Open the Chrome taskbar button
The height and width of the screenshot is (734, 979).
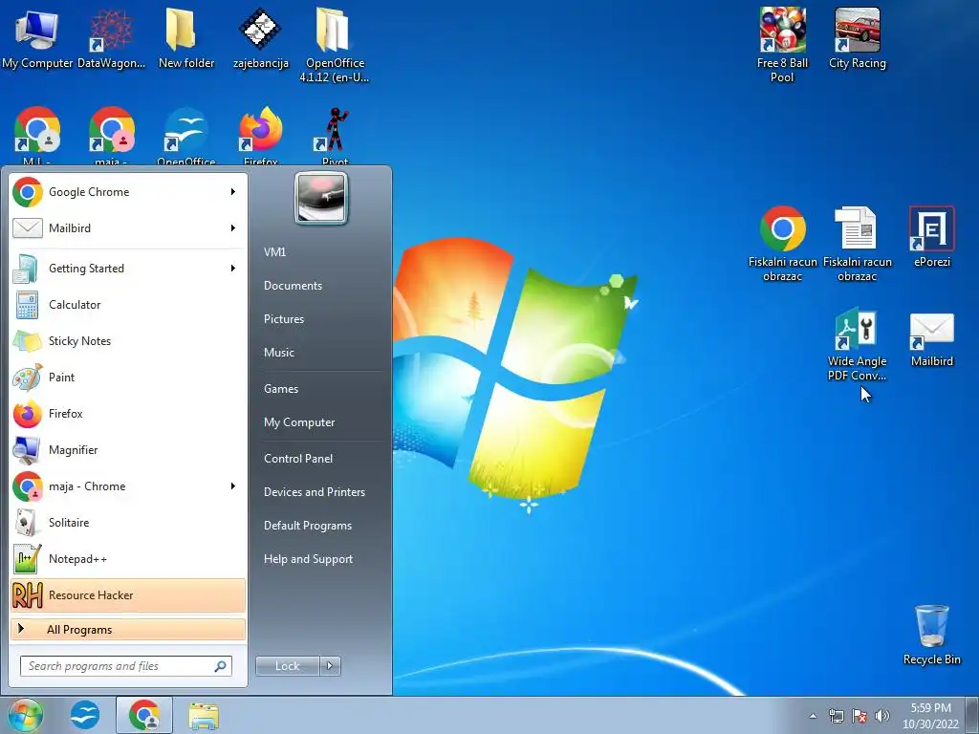click(x=144, y=715)
